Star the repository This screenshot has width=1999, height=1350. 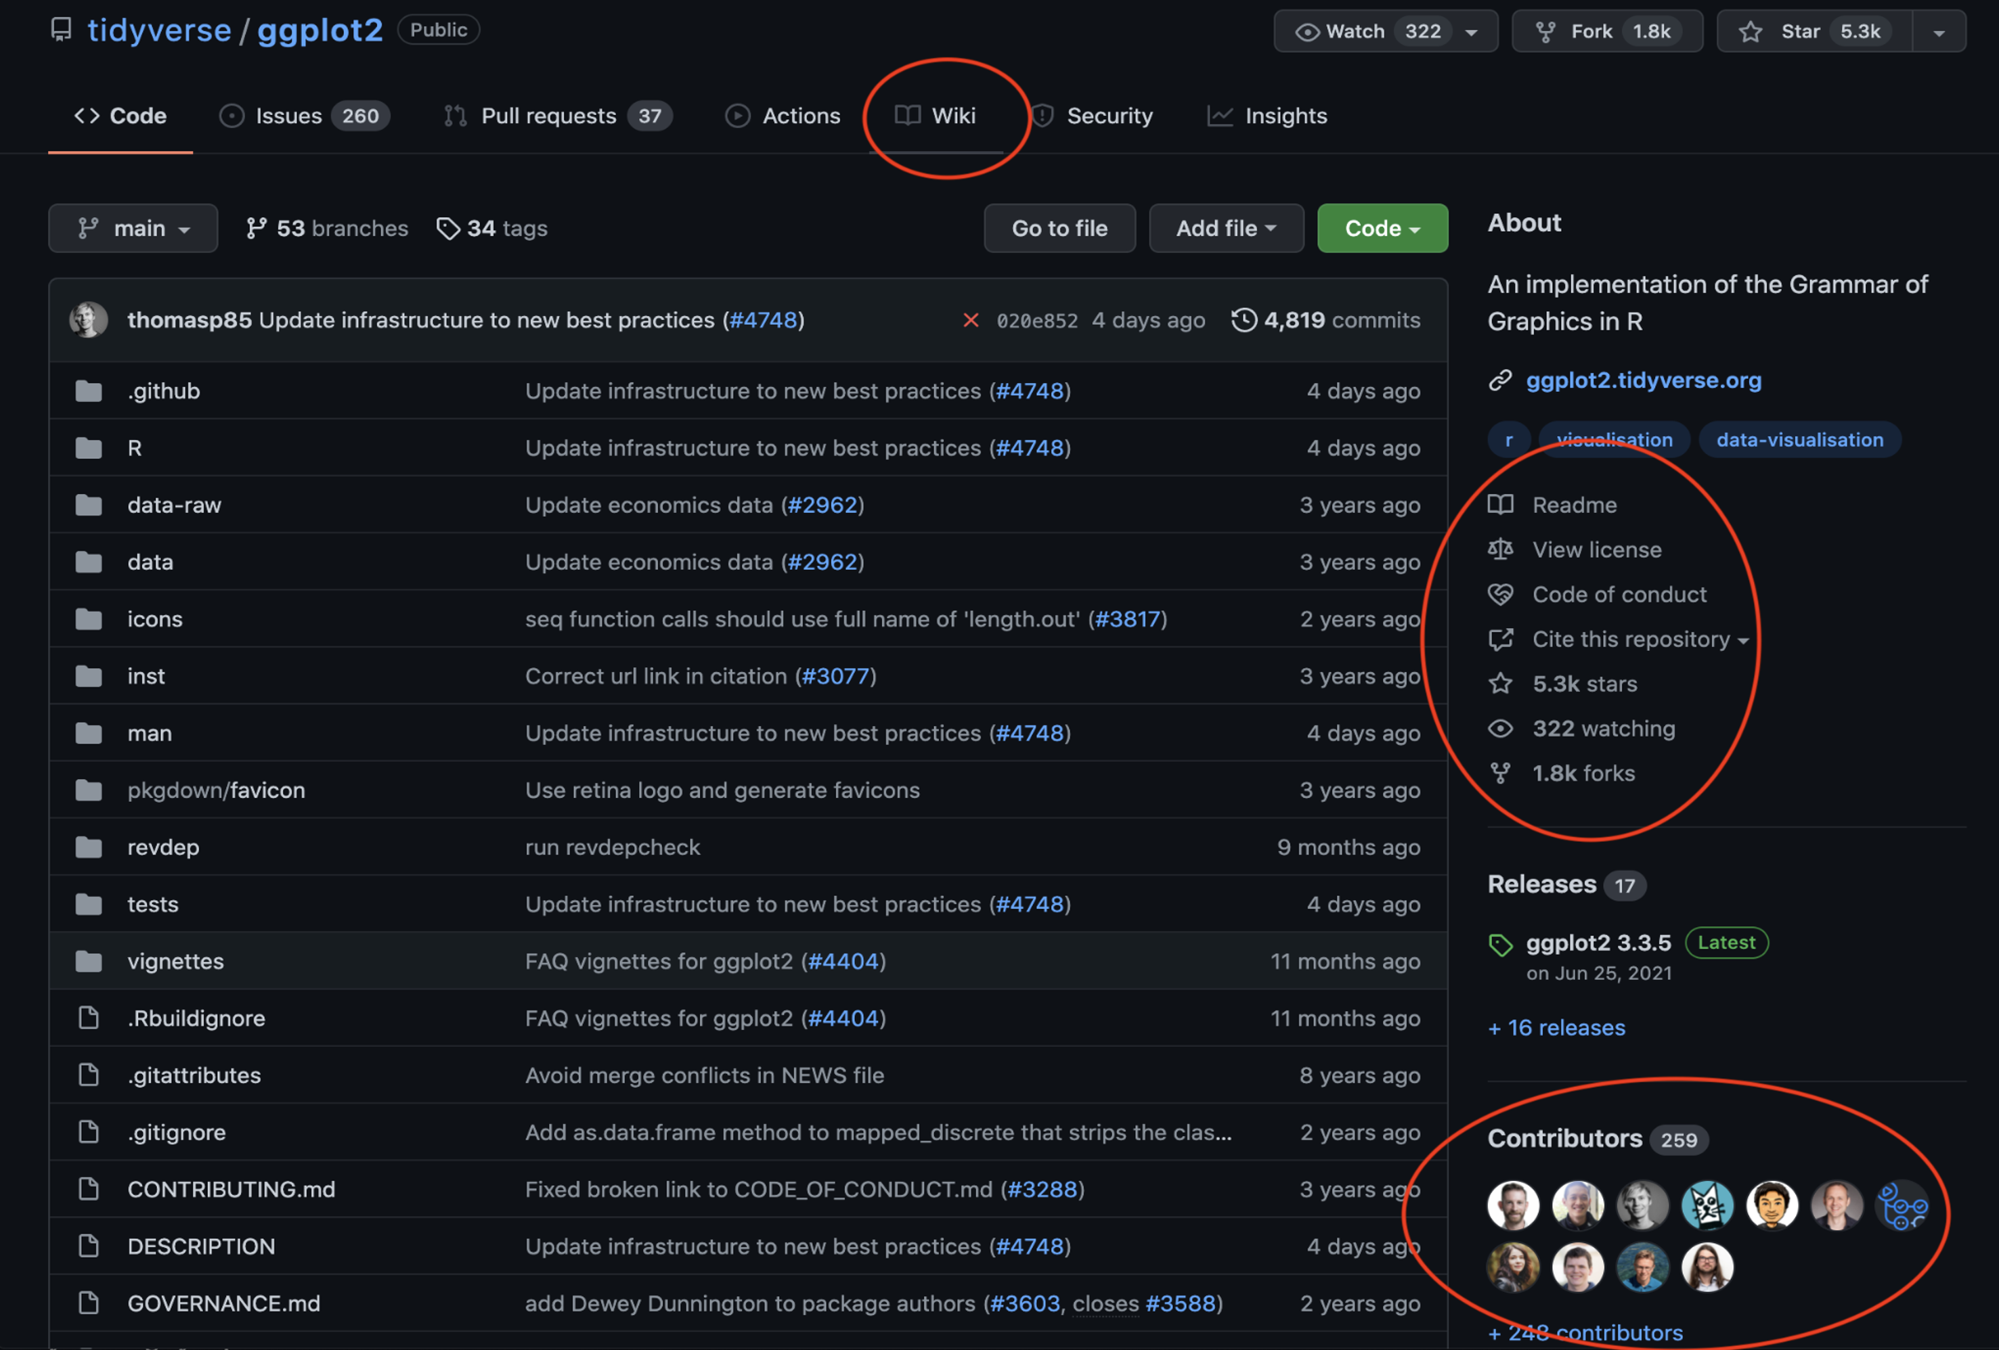pyautogui.click(x=1814, y=32)
